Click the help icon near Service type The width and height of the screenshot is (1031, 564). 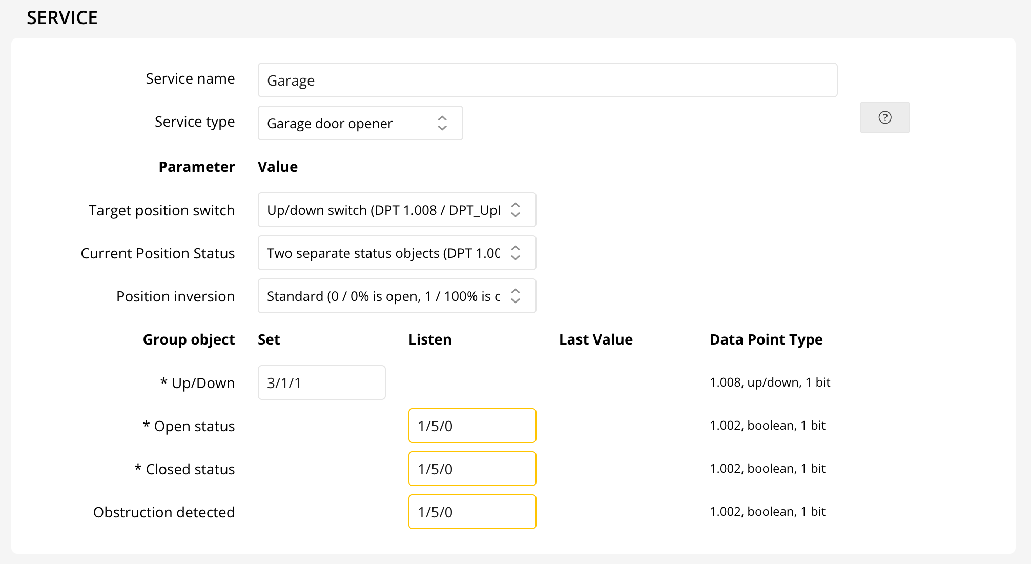[884, 117]
